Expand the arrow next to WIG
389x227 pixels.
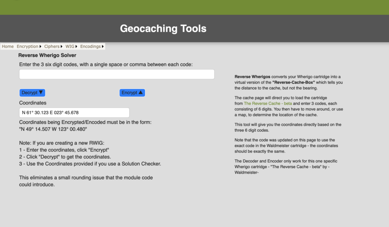click(77, 46)
